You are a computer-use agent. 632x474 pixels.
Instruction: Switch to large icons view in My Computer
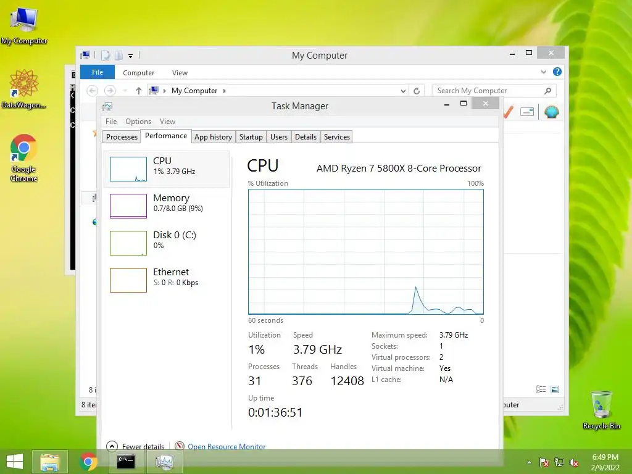coord(555,389)
